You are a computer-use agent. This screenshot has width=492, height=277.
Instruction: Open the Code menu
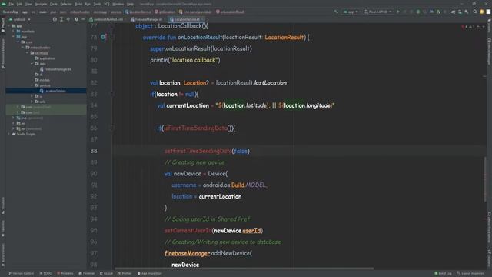[x=54, y=4]
